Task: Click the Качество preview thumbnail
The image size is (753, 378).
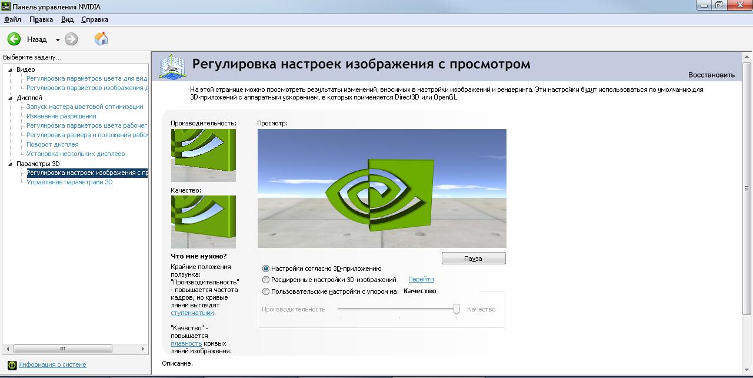Action: 204,222
